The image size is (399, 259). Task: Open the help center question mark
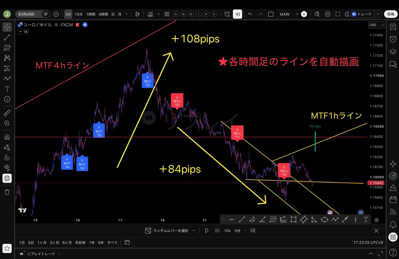[x=393, y=252]
